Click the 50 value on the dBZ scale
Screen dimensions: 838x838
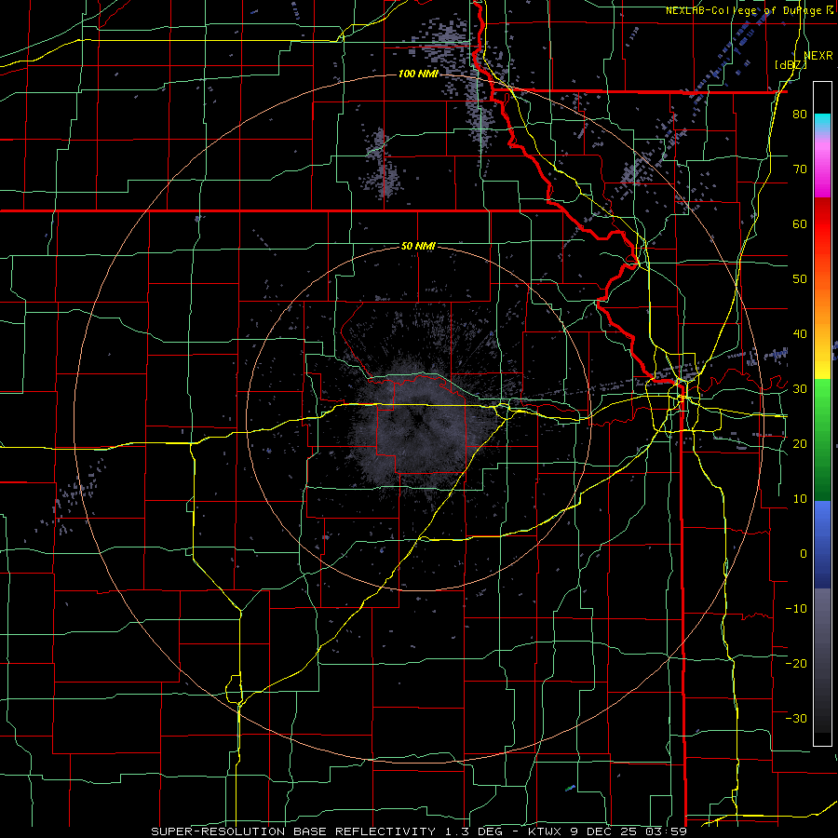pos(800,279)
